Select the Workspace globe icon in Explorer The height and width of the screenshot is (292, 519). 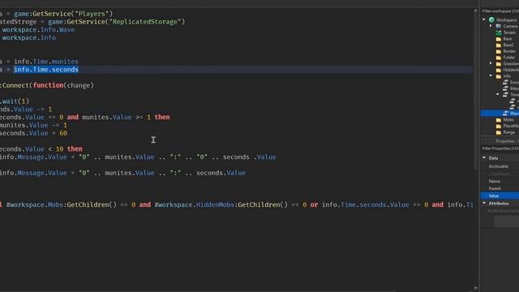pos(491,19)
